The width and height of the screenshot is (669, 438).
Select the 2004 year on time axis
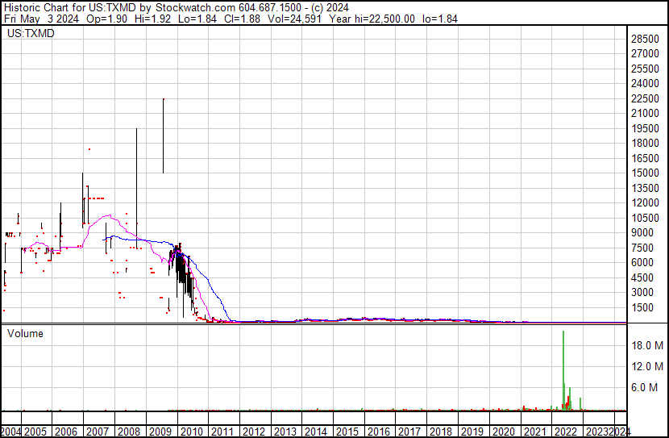[x=11, y=431]
